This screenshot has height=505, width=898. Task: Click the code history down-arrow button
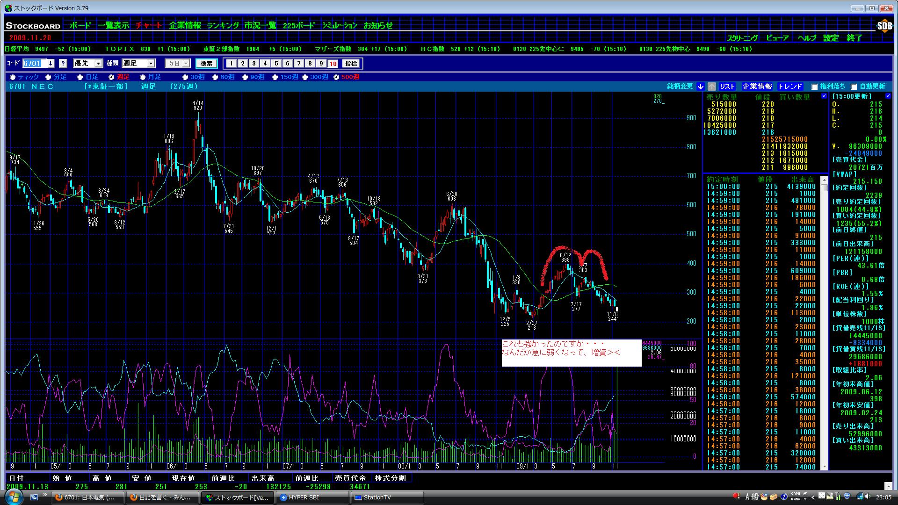coord(51,64)
